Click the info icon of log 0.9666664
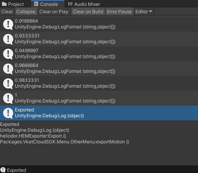This screenshot has width=198, height=173. point(8,69)
